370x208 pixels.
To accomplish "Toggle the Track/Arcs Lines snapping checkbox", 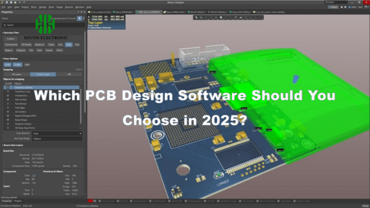I will pyautogui.click(x=8, y=91).
